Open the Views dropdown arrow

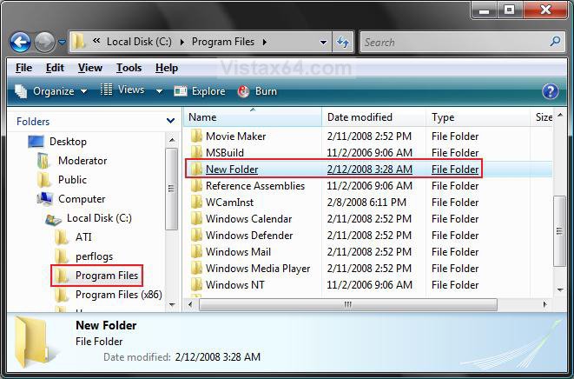[159, 90]
